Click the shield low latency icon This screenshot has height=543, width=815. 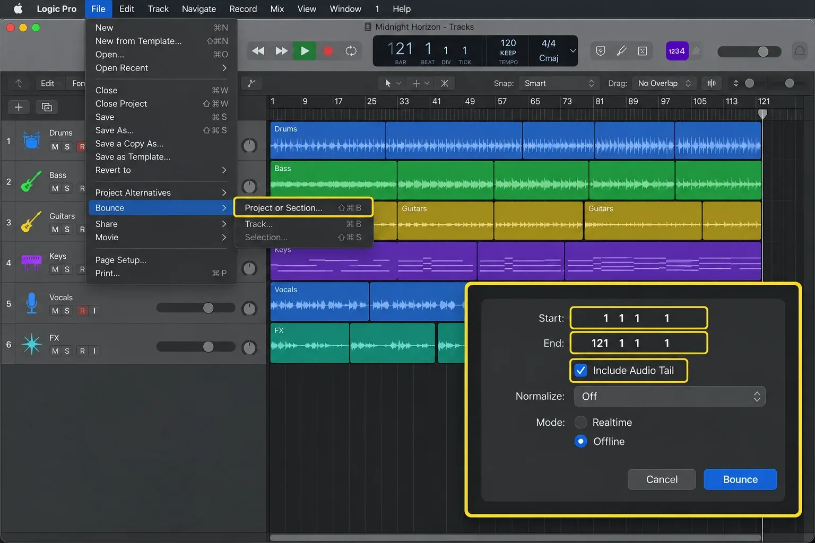coord(601,51)
